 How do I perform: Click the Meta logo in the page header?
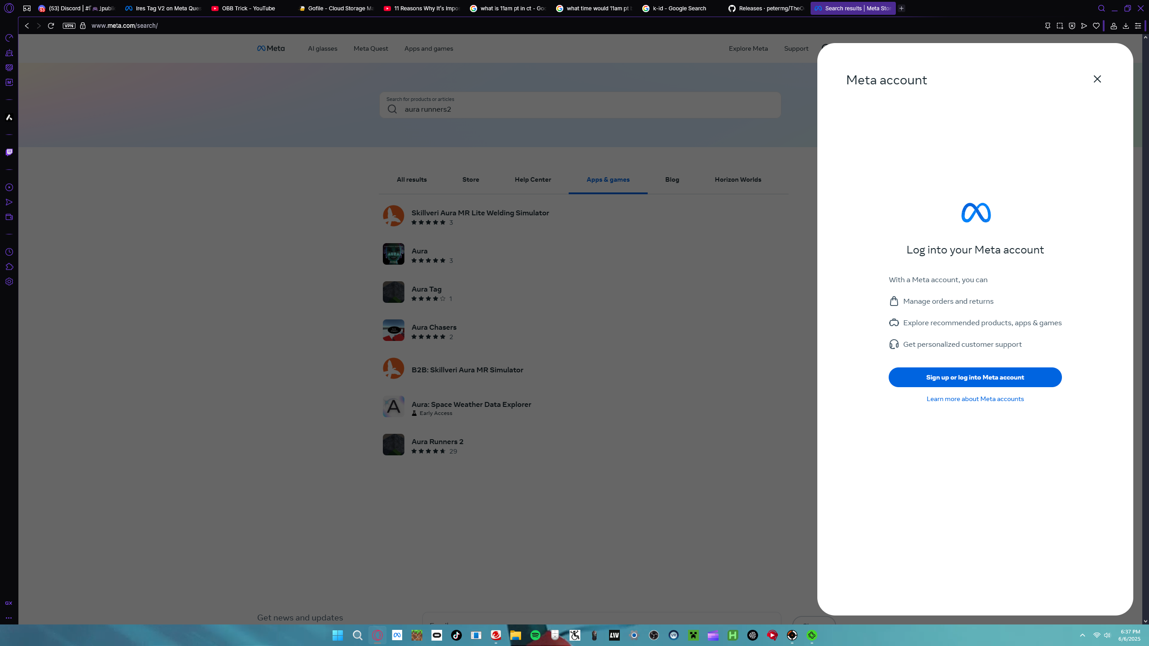pos(271,48)
